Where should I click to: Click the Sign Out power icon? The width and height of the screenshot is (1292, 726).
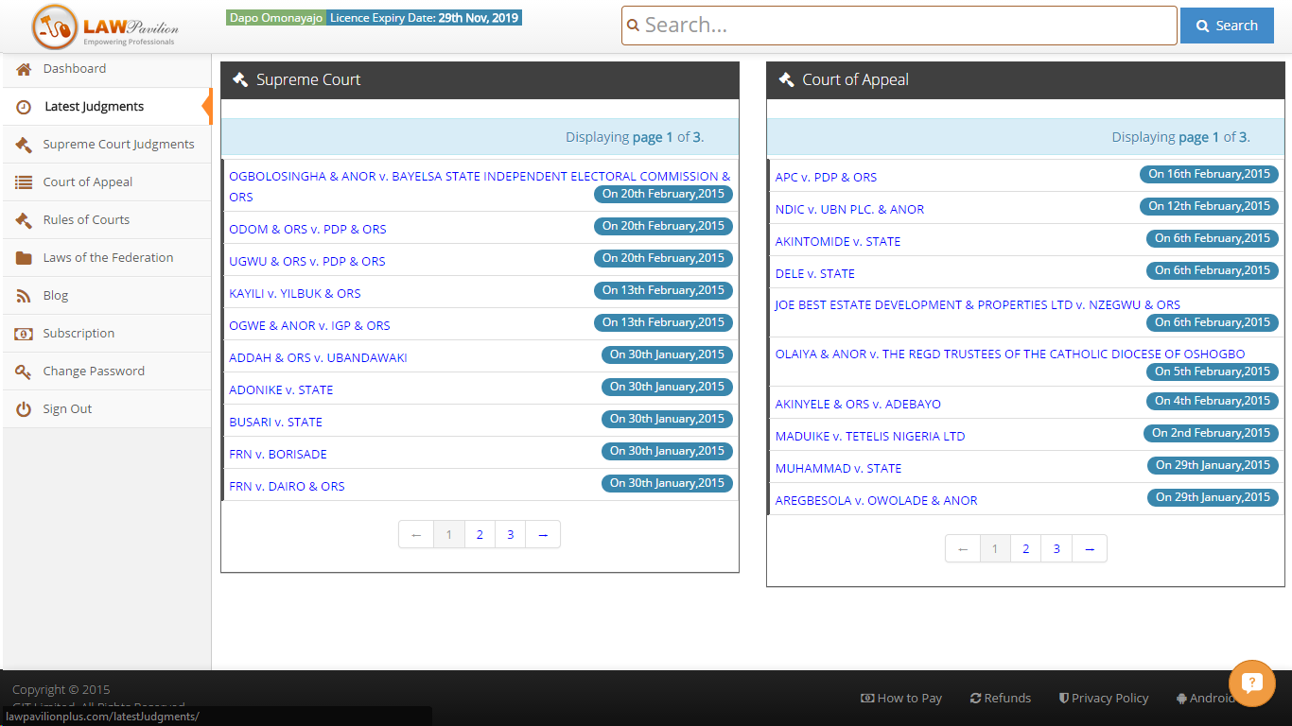(24, 409)
